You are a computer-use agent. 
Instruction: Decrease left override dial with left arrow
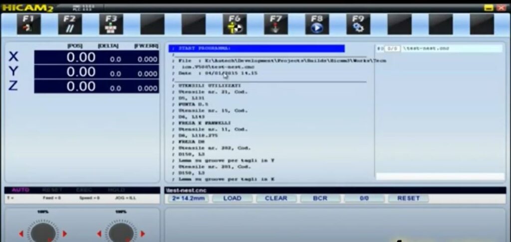21,234
